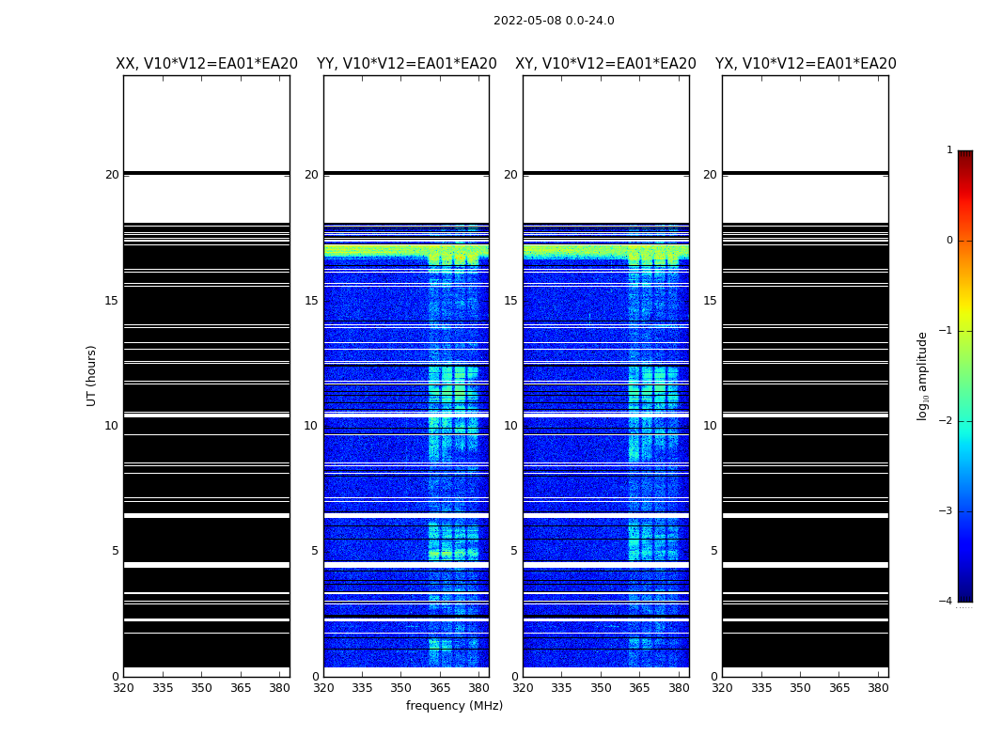Click the UT (hours) axis label
The width and height of the screenshot is (987, 752).
(x=91, y=376)
